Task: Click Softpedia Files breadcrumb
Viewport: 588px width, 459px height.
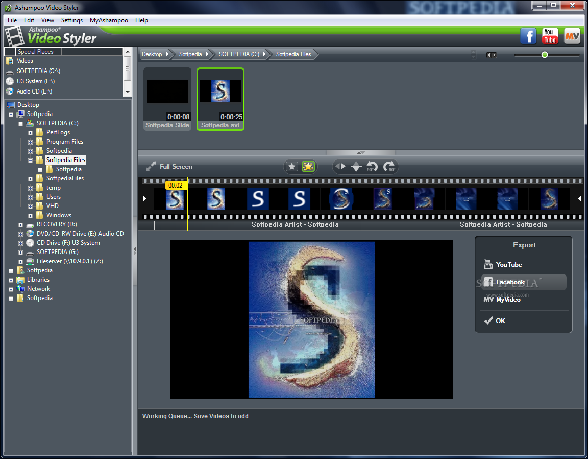Action: (293, 54)
